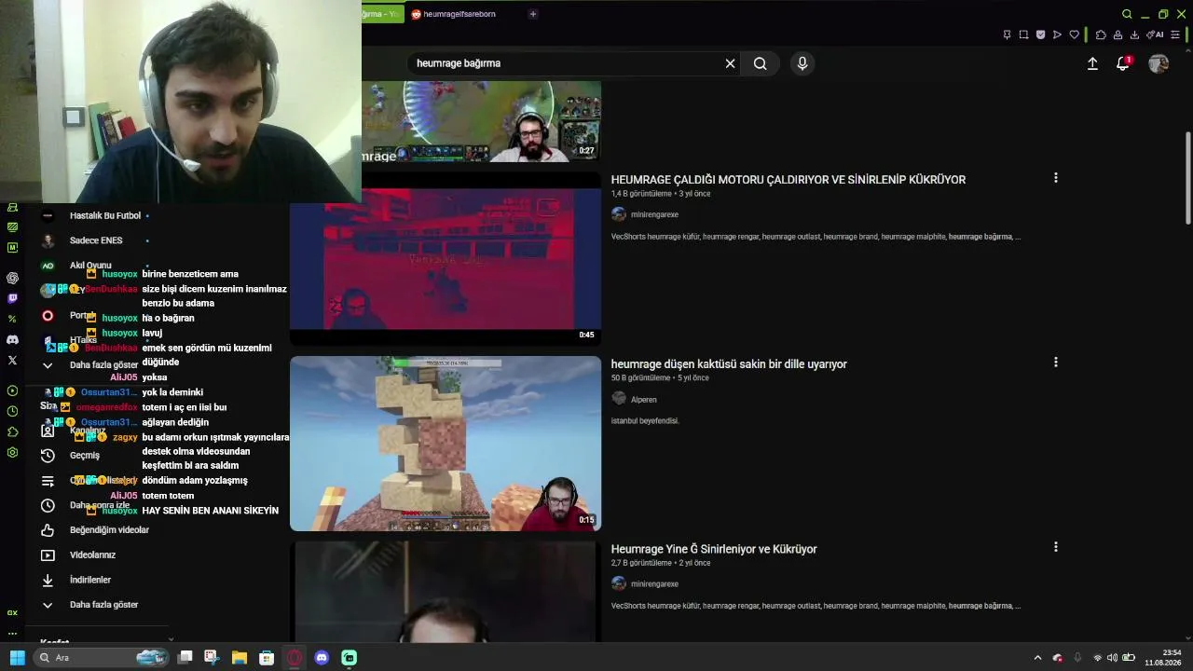Open X (Twitter) in browser sidebar
The image size is (1193, 671).
(x=12, y=360)
